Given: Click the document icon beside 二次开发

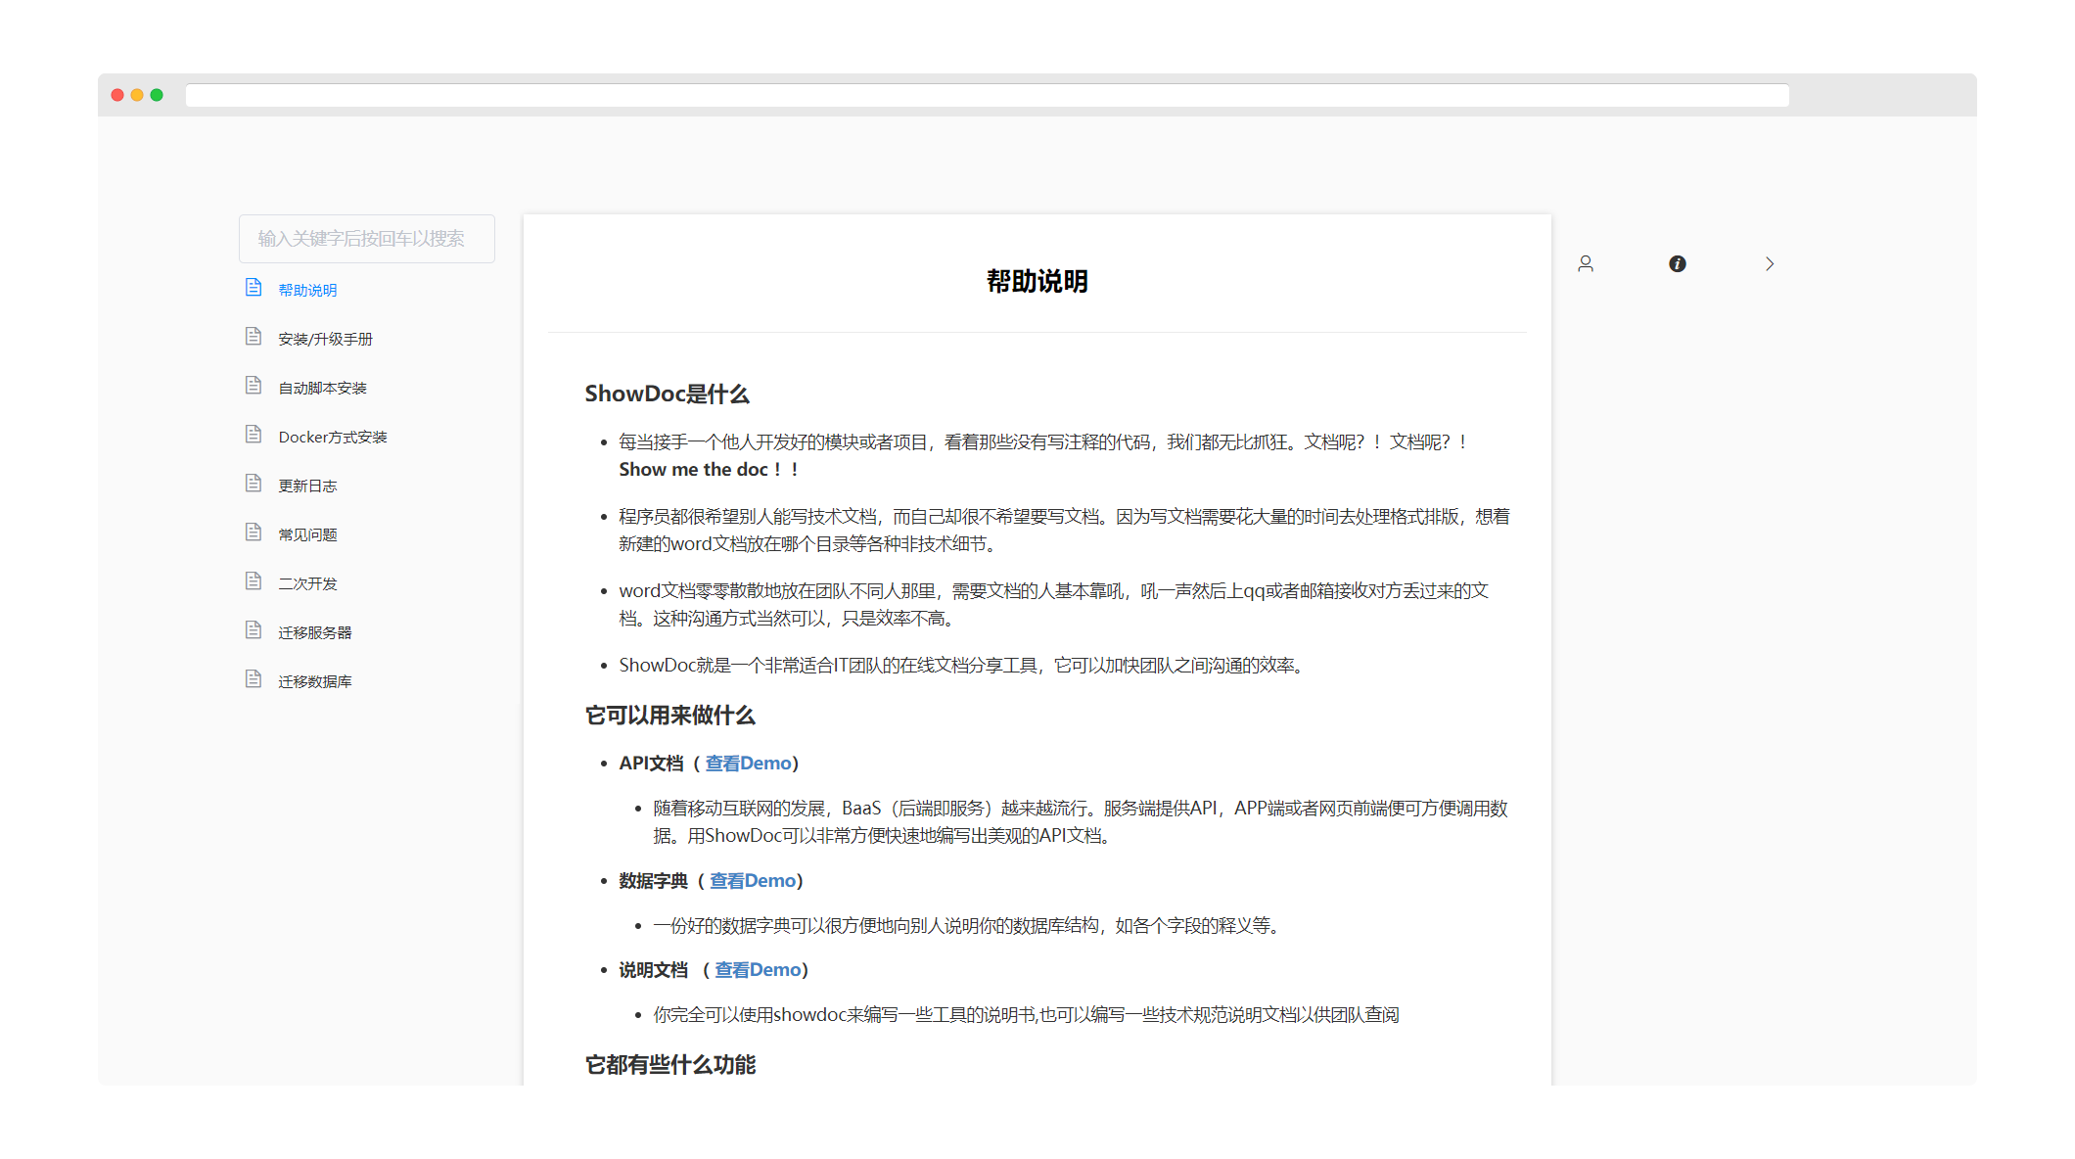Looking at the screenshot, I should pos(254,581).
